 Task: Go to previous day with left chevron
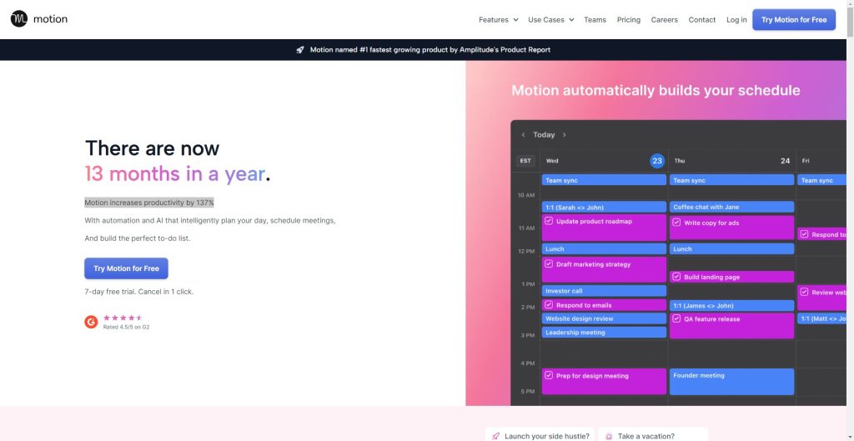pyautogui.click(x=523, y=135)
